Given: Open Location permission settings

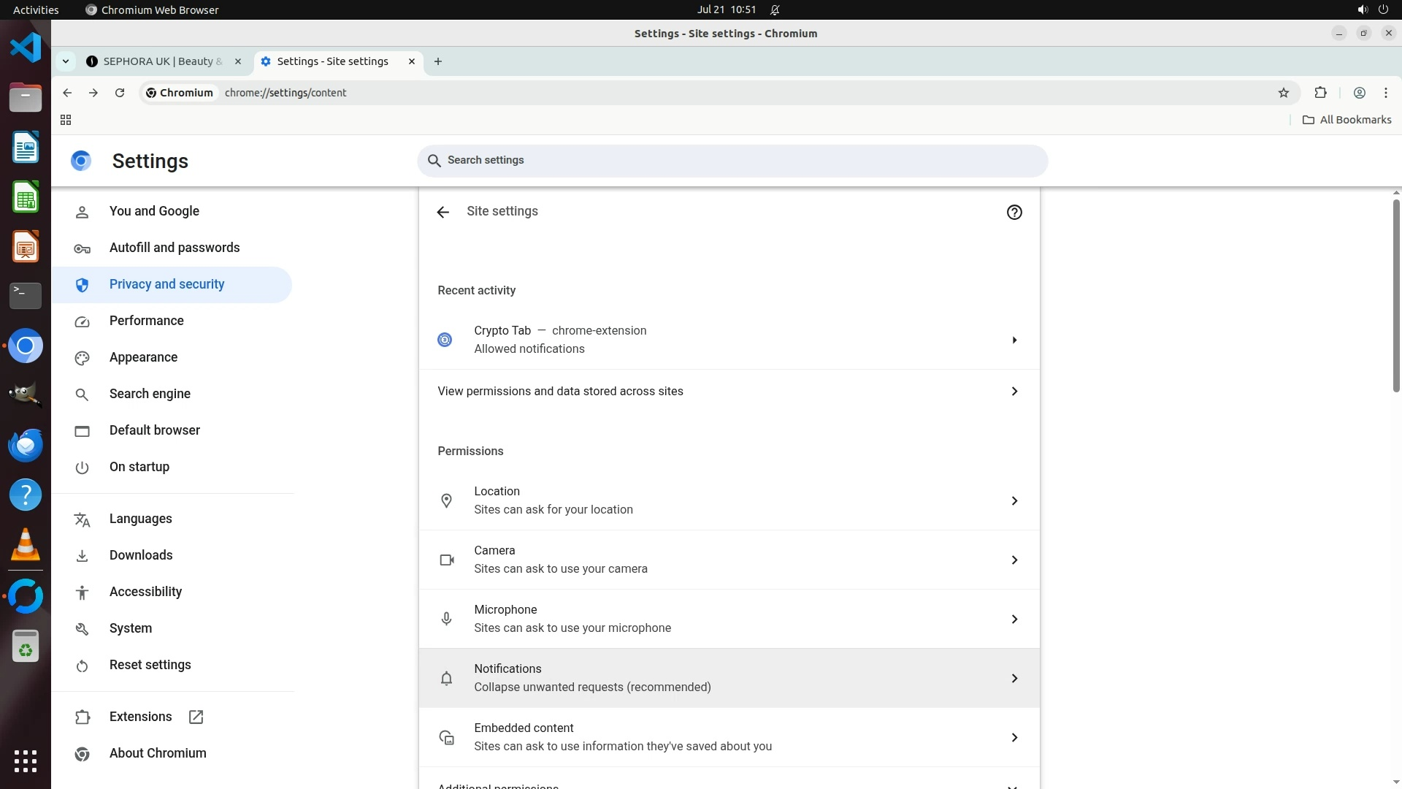Looking at the screenshot, I should click(728, 500).
